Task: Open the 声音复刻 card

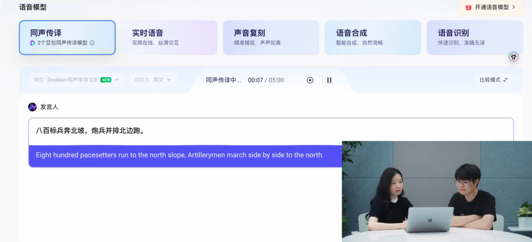Action: click(271, 37)
